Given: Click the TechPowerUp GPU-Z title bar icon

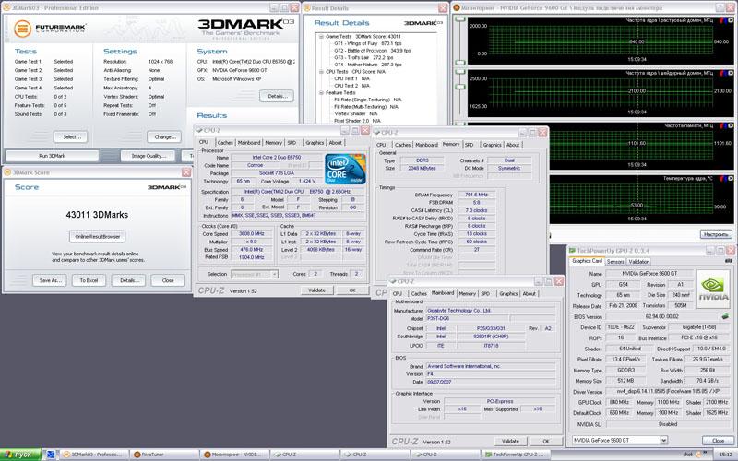Looking at the screenshot, I should [572, 251].
